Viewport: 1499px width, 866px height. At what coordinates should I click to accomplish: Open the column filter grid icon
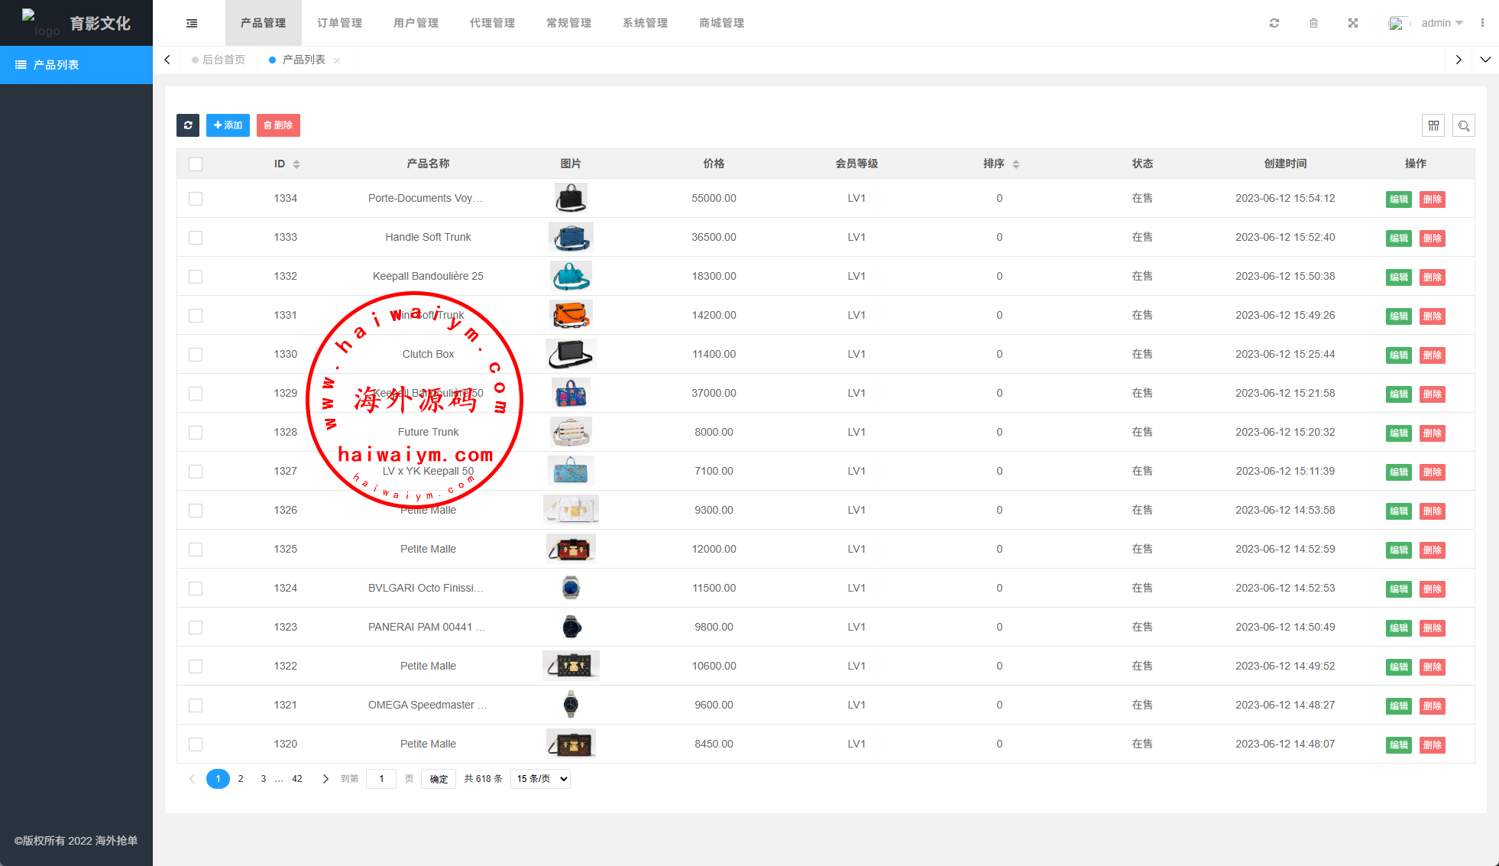(x=1433, y=125)
